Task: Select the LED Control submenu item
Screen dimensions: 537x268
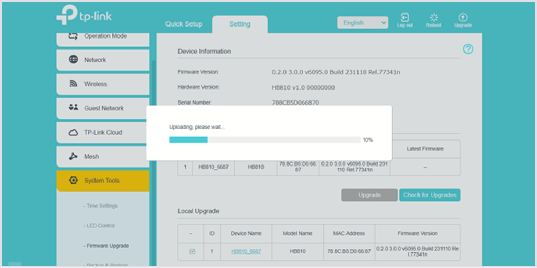Action: pos(99,226)
